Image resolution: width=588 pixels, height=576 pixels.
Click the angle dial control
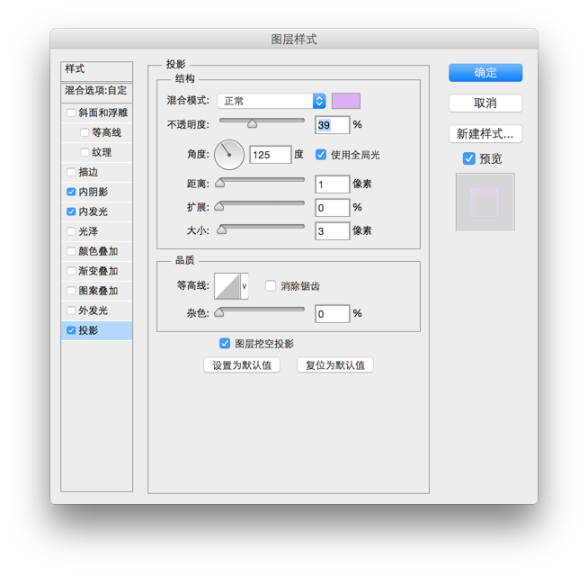click(x=229, y=155)
